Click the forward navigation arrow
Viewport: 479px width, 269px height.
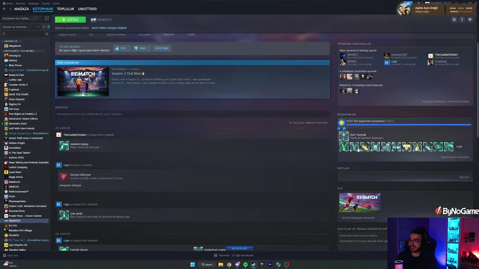pyautogui.click(x=10, y=9)
